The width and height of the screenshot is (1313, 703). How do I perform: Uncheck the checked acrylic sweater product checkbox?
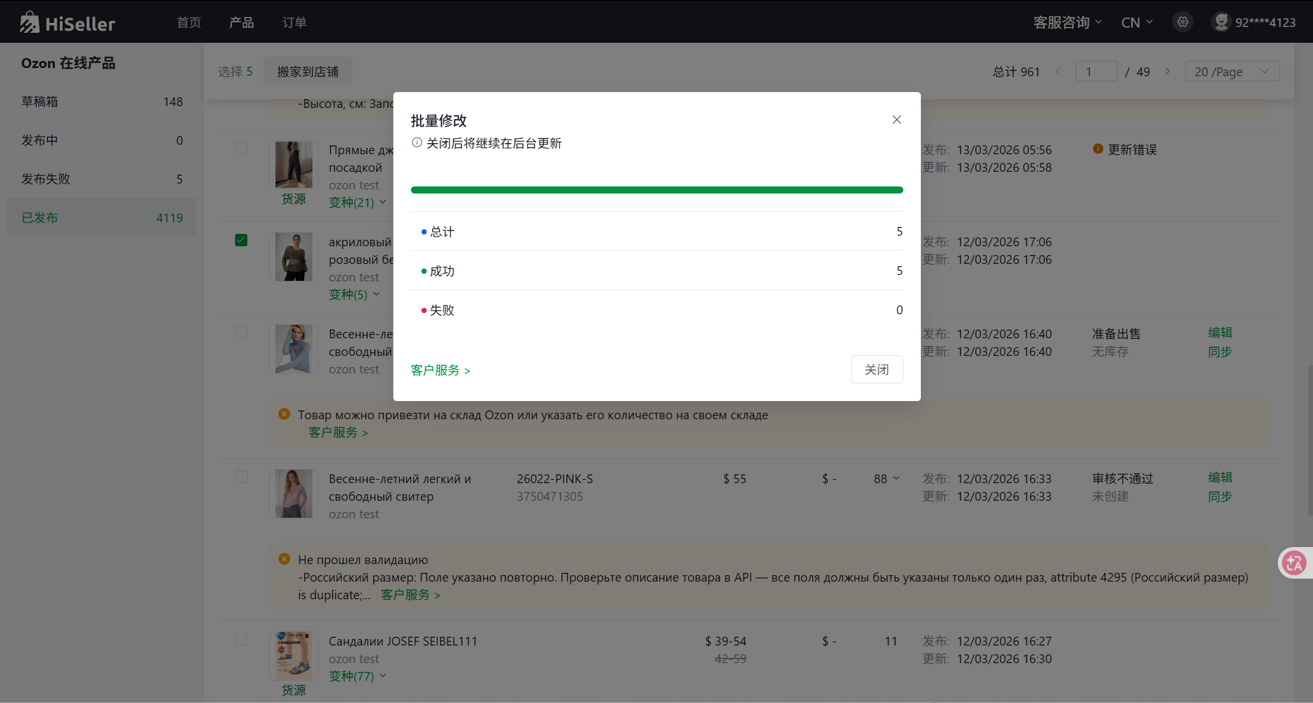241,240
